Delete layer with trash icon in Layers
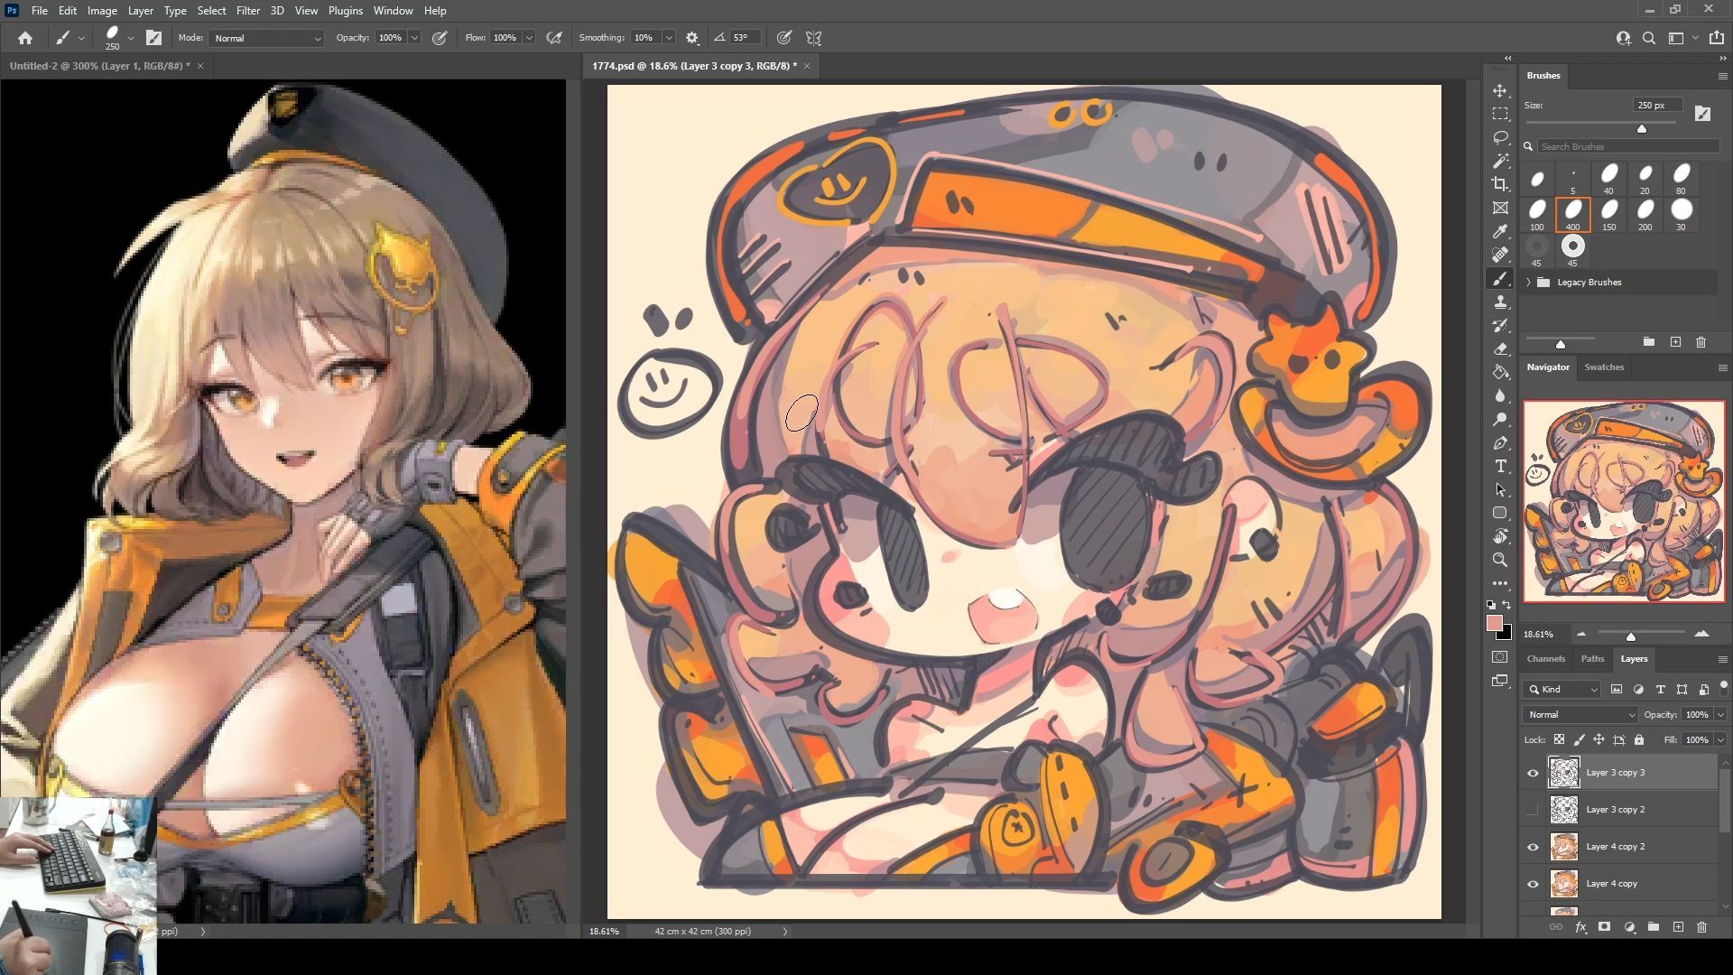This screenshot has height=975, width=1733. pyautogui.click(x=1701, y=927)
